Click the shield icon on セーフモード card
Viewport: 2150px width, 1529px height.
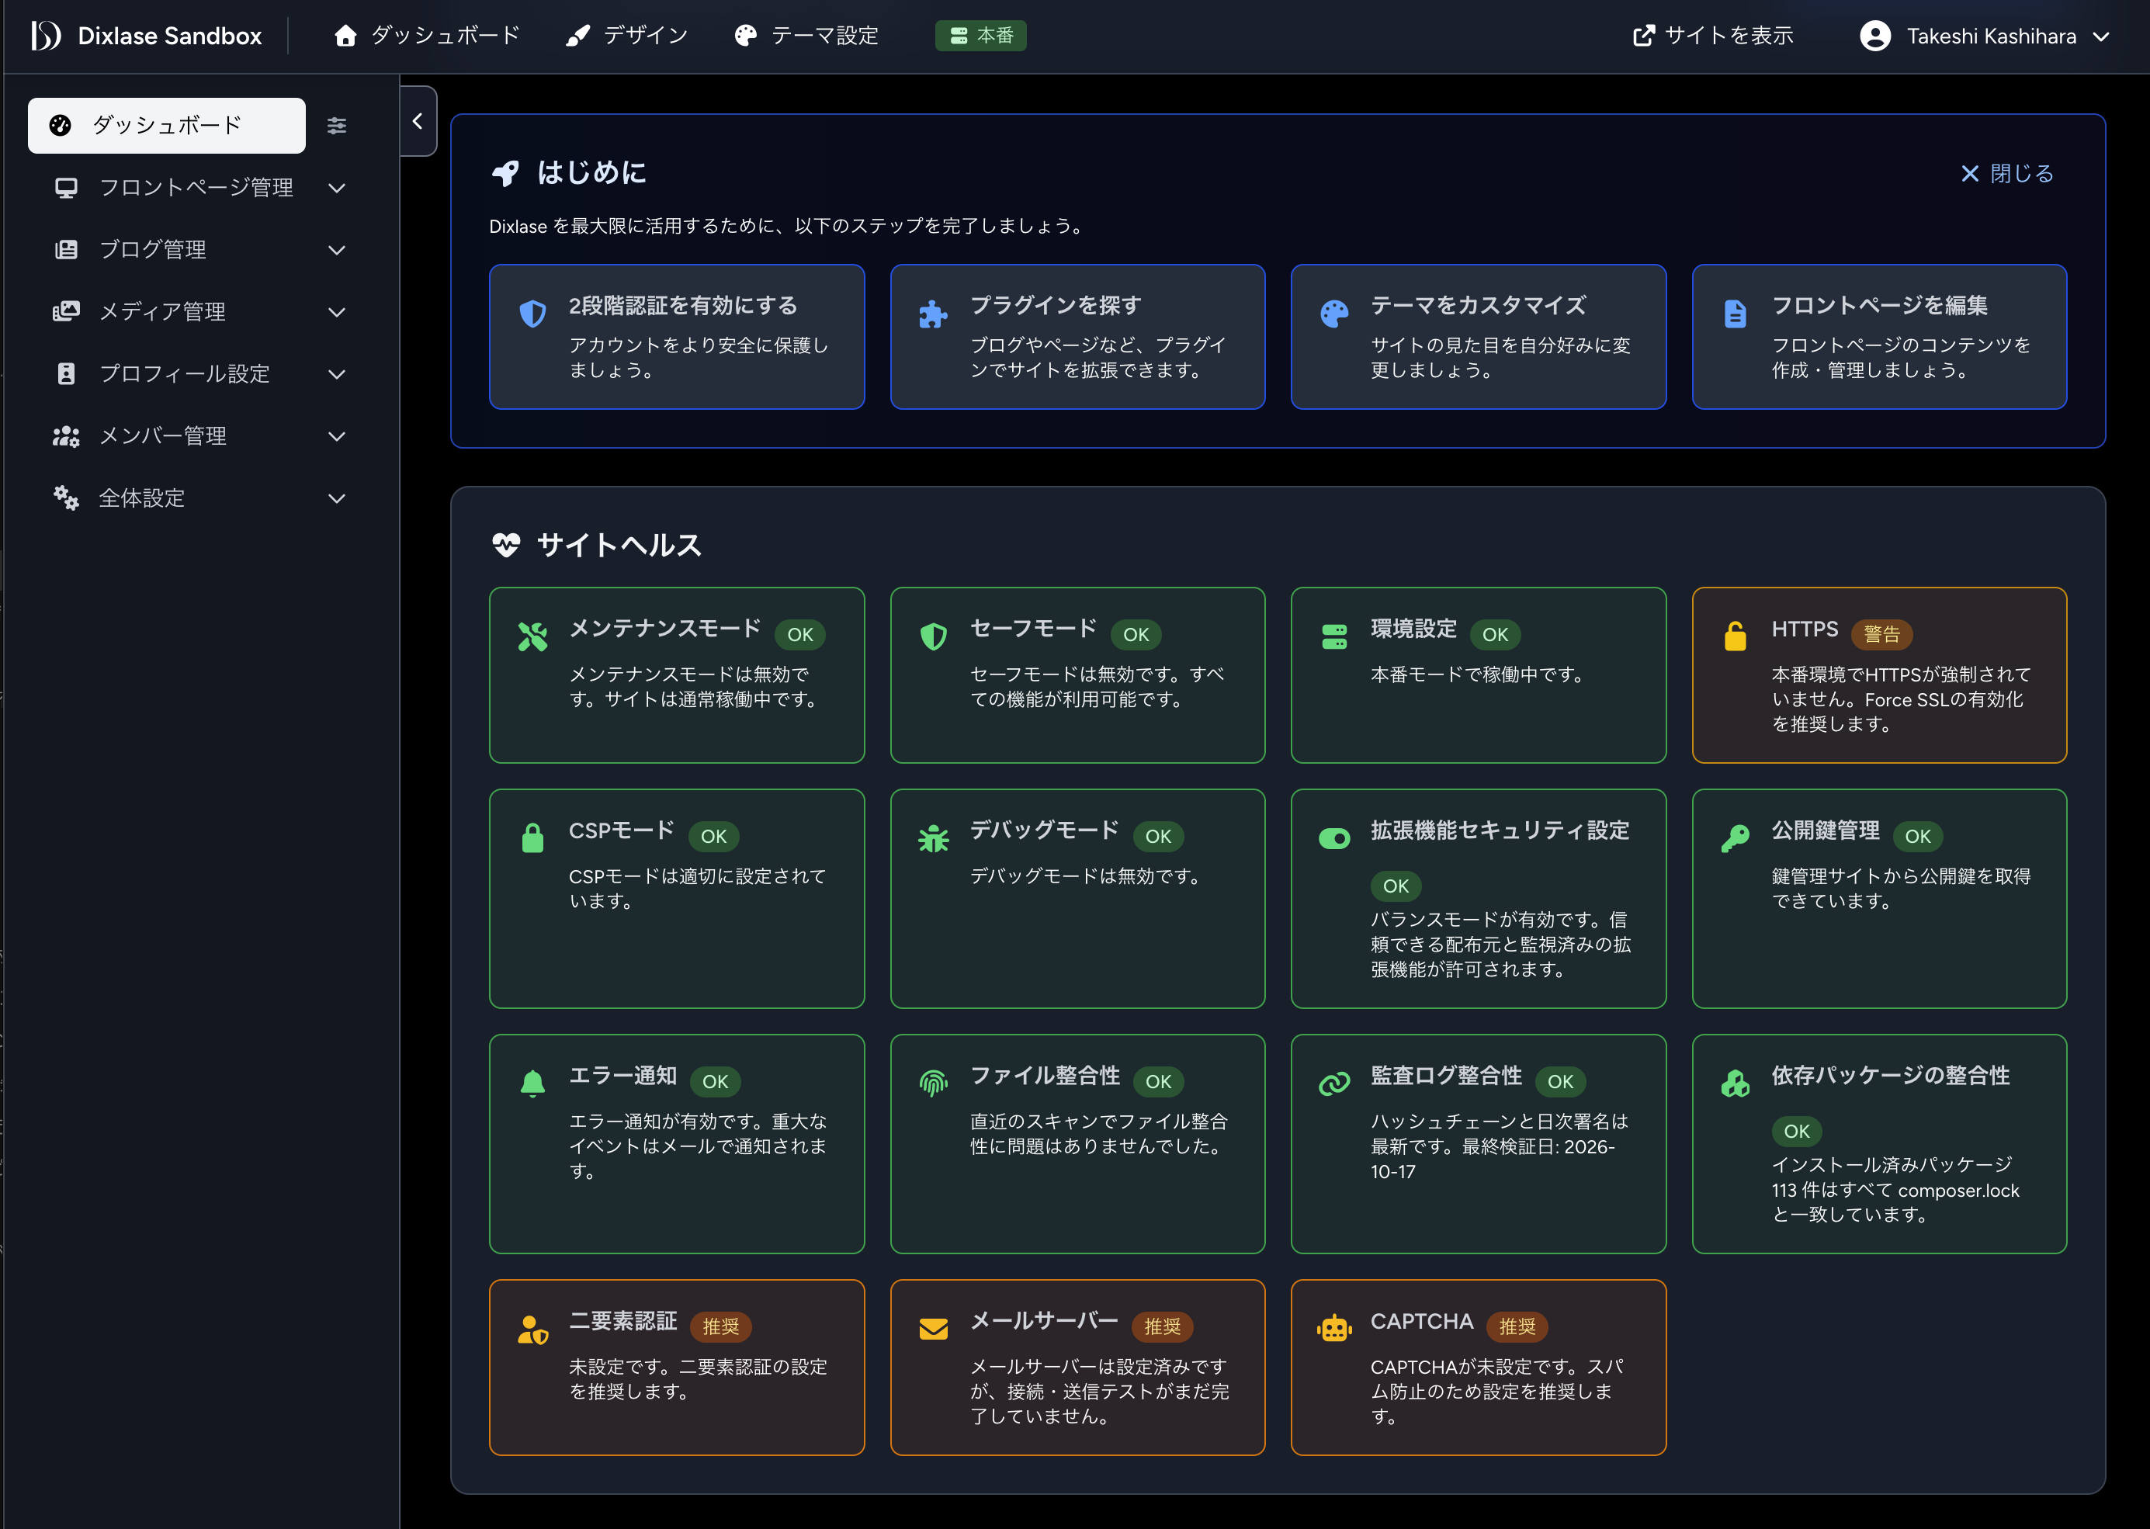[x=933, y=636]
